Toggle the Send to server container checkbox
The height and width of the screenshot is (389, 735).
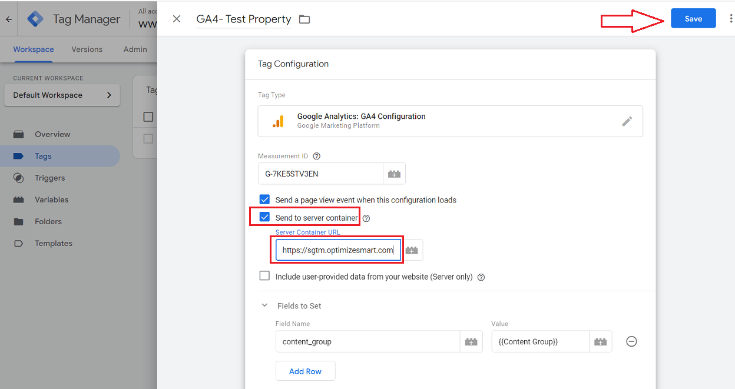265,217
